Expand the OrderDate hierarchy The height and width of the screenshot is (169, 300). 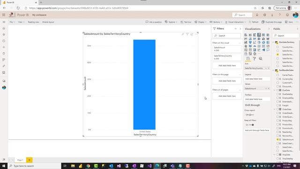pyautogui.click(x=275, y=109)
